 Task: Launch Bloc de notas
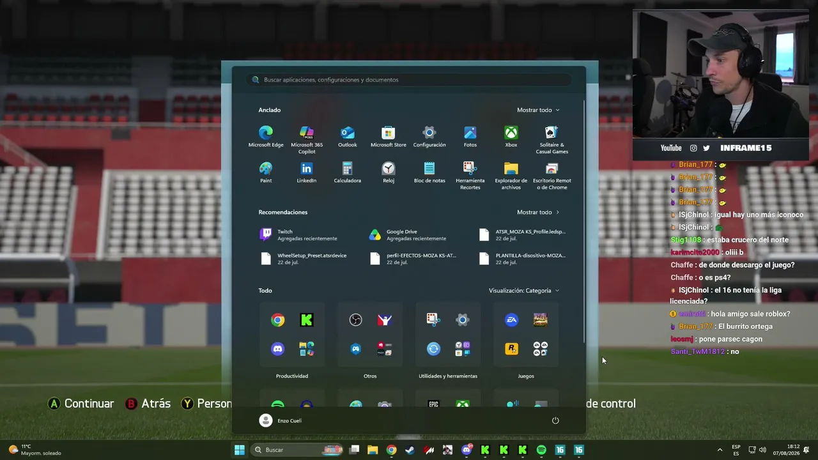pos(429,172)
